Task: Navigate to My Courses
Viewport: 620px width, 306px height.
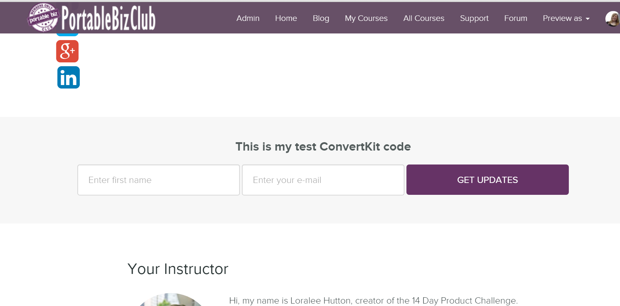Action: [366, 18]
